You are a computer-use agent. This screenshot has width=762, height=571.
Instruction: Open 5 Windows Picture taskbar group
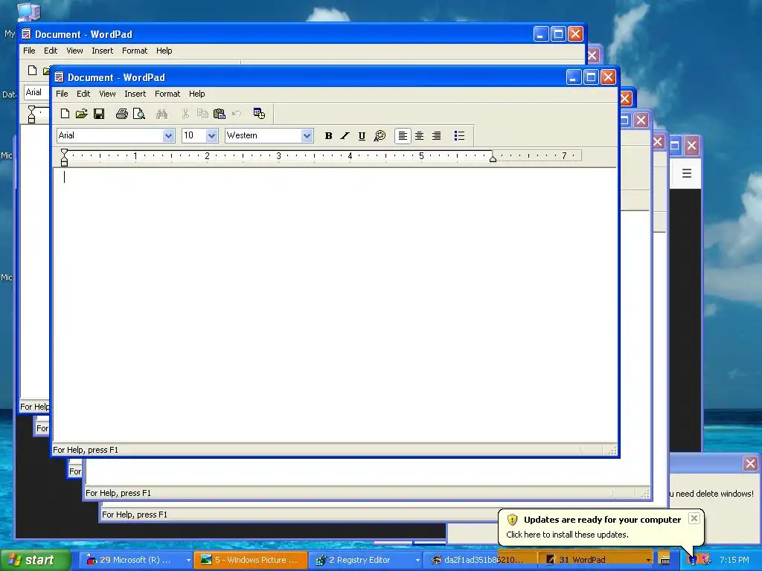point(251,560)
